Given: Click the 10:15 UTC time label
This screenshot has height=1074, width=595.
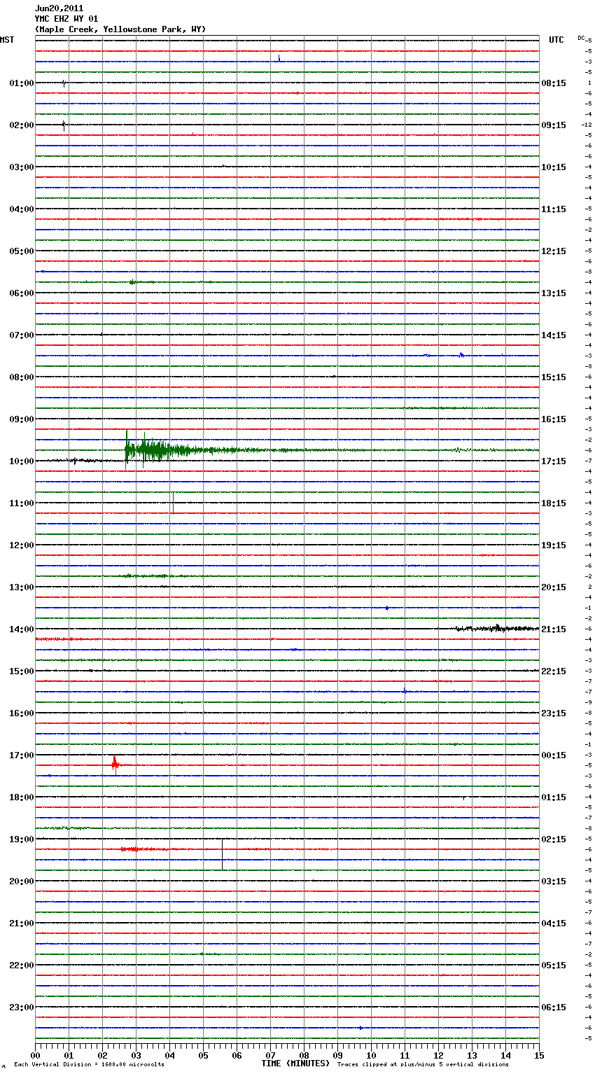Looking at the screenshot, I should coord(554,167).
